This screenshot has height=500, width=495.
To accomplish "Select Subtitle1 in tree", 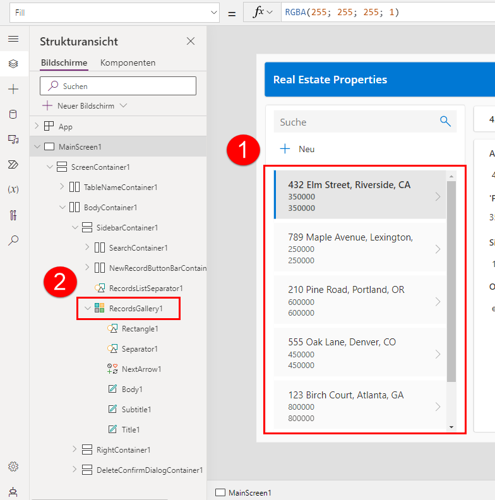I will [136, 410].
